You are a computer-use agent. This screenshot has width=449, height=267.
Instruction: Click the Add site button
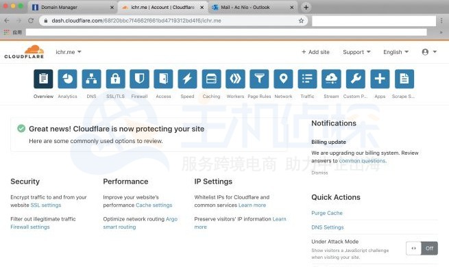point(315,52)
